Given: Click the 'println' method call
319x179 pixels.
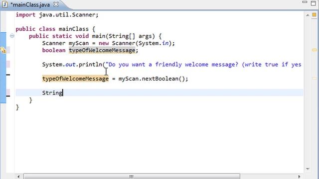Looking at the screenshot, I should point(90,65).
